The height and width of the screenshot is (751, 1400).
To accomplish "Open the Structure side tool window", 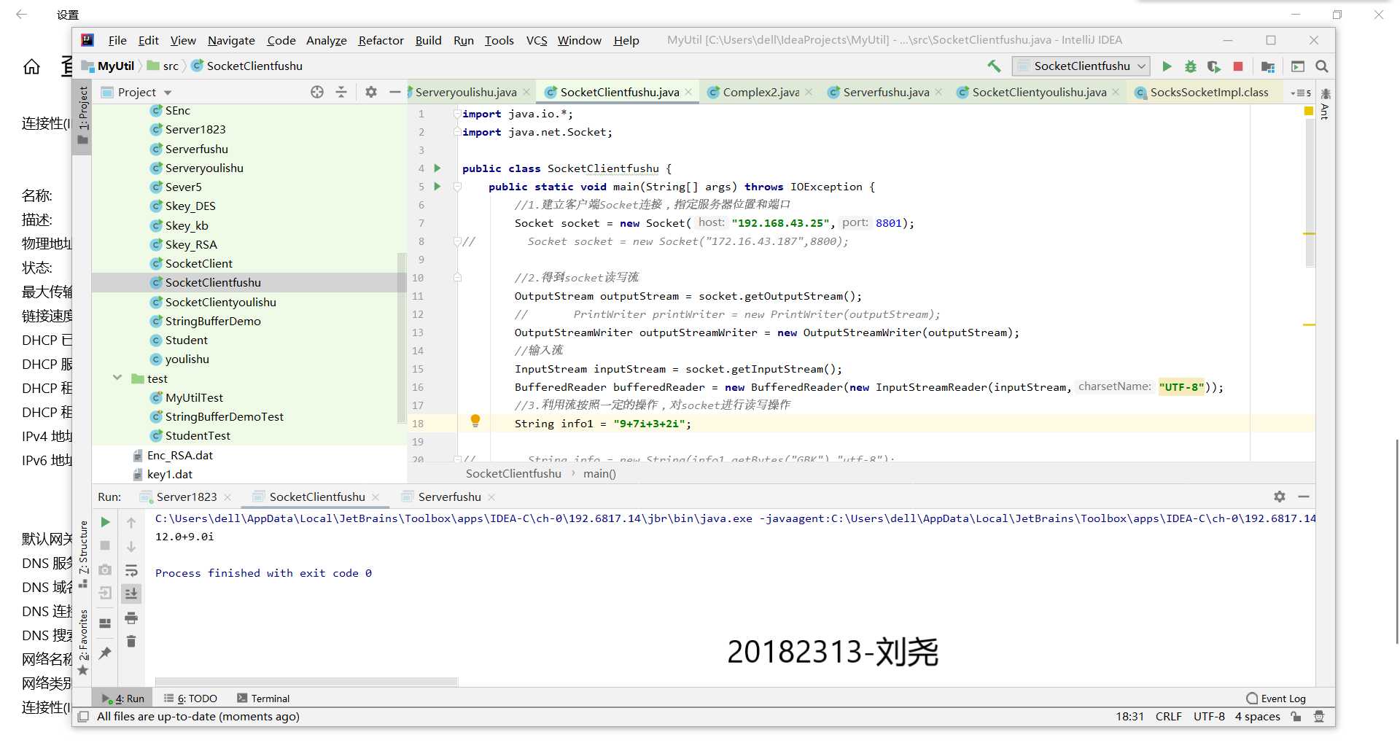I will click(x=83, y=554).
